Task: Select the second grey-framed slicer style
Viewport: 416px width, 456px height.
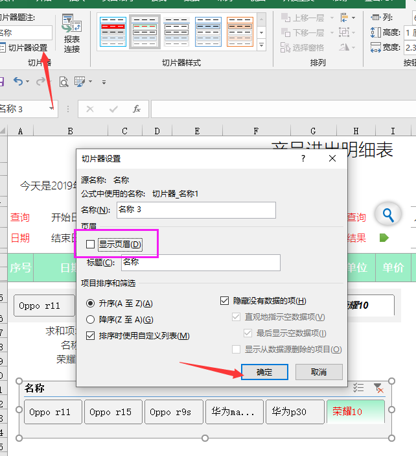Action: click(144, 32)
